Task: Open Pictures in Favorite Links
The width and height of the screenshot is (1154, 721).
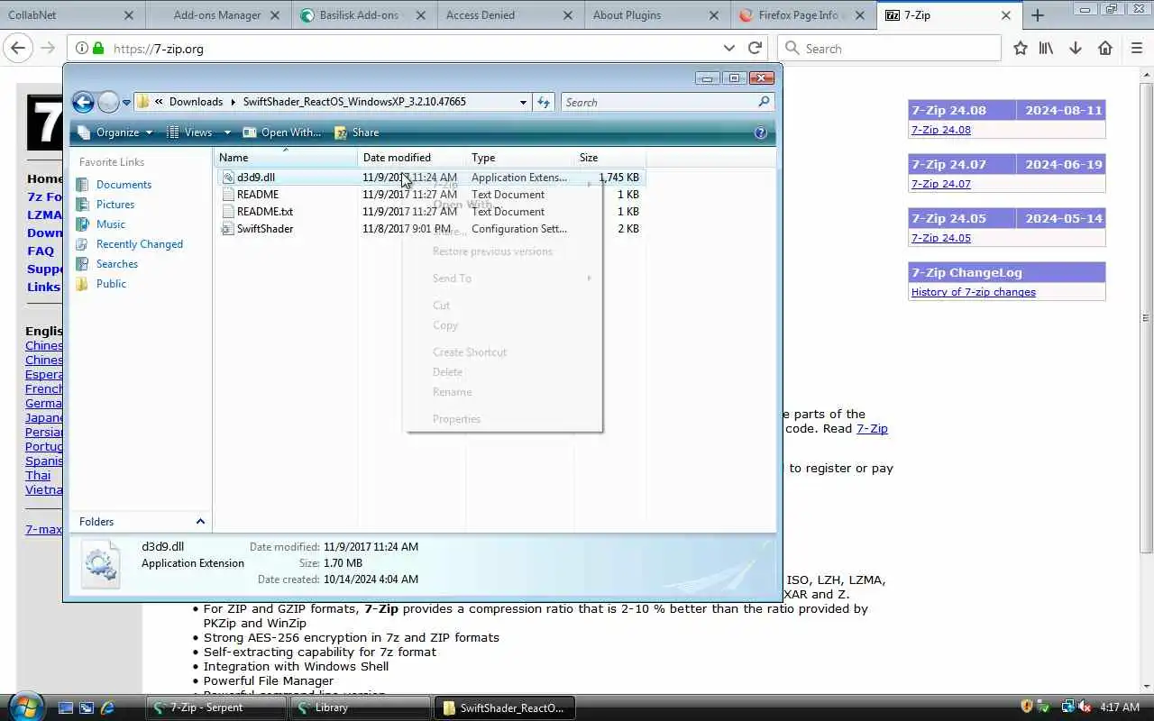Action: 115,205
